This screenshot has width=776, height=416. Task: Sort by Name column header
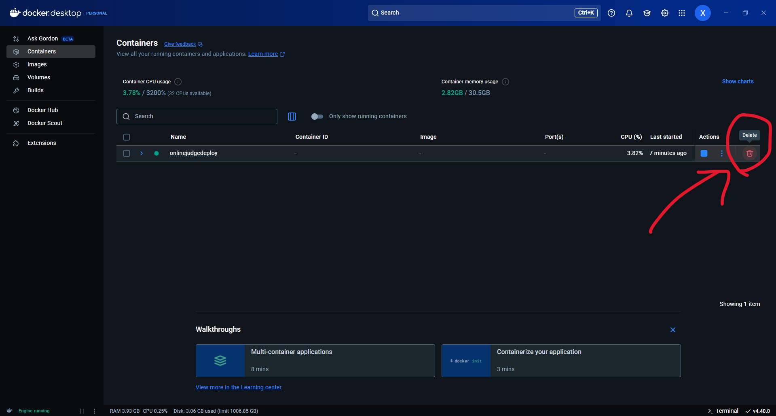[x=178, y=137]
